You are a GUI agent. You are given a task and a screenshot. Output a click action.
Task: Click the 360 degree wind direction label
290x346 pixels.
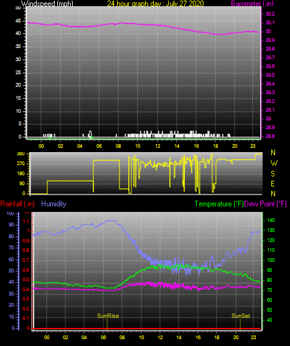(21, 154)
